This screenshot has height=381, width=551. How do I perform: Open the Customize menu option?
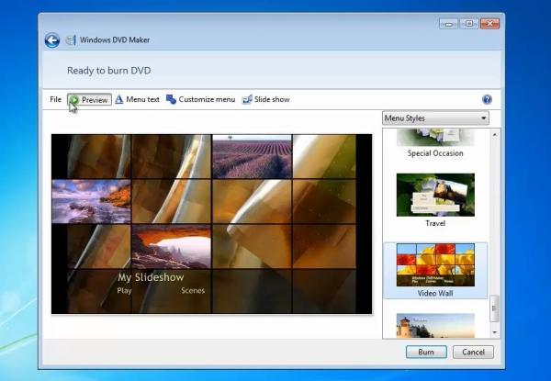pos(200,99)
